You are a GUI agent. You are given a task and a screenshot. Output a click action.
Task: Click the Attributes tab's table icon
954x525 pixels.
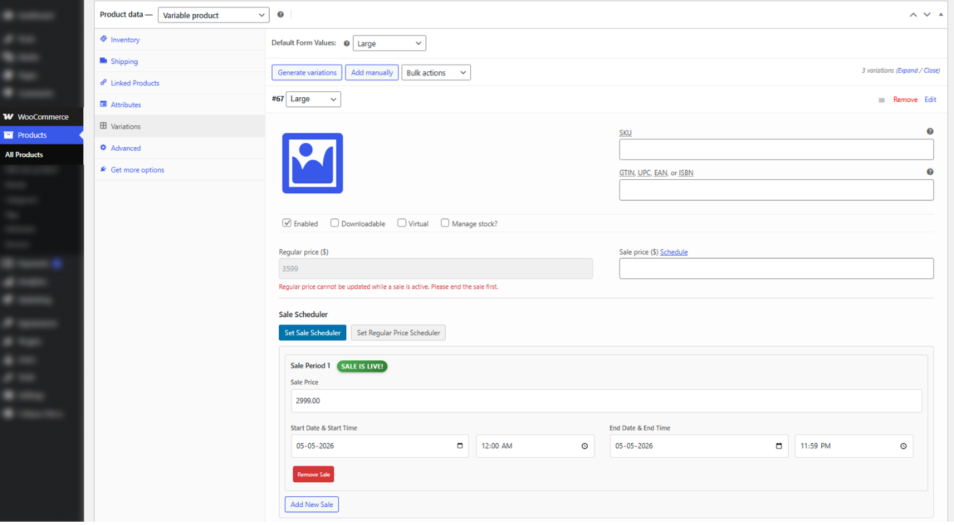(103, 104)
